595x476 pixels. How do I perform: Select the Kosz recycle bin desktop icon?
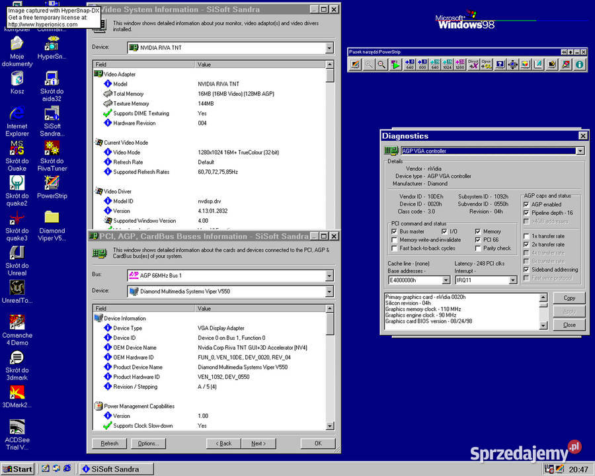click(17, 83)
